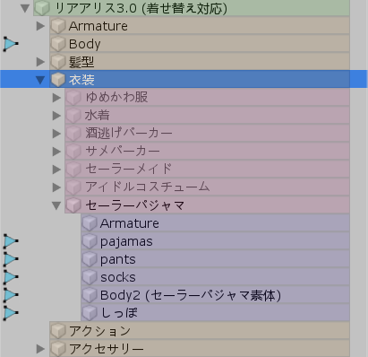Image resolution: width=368 pixels, height=357 pixels.
Task: Click the green prefab cube icon of リアアリス3.0
Action: 42,8
